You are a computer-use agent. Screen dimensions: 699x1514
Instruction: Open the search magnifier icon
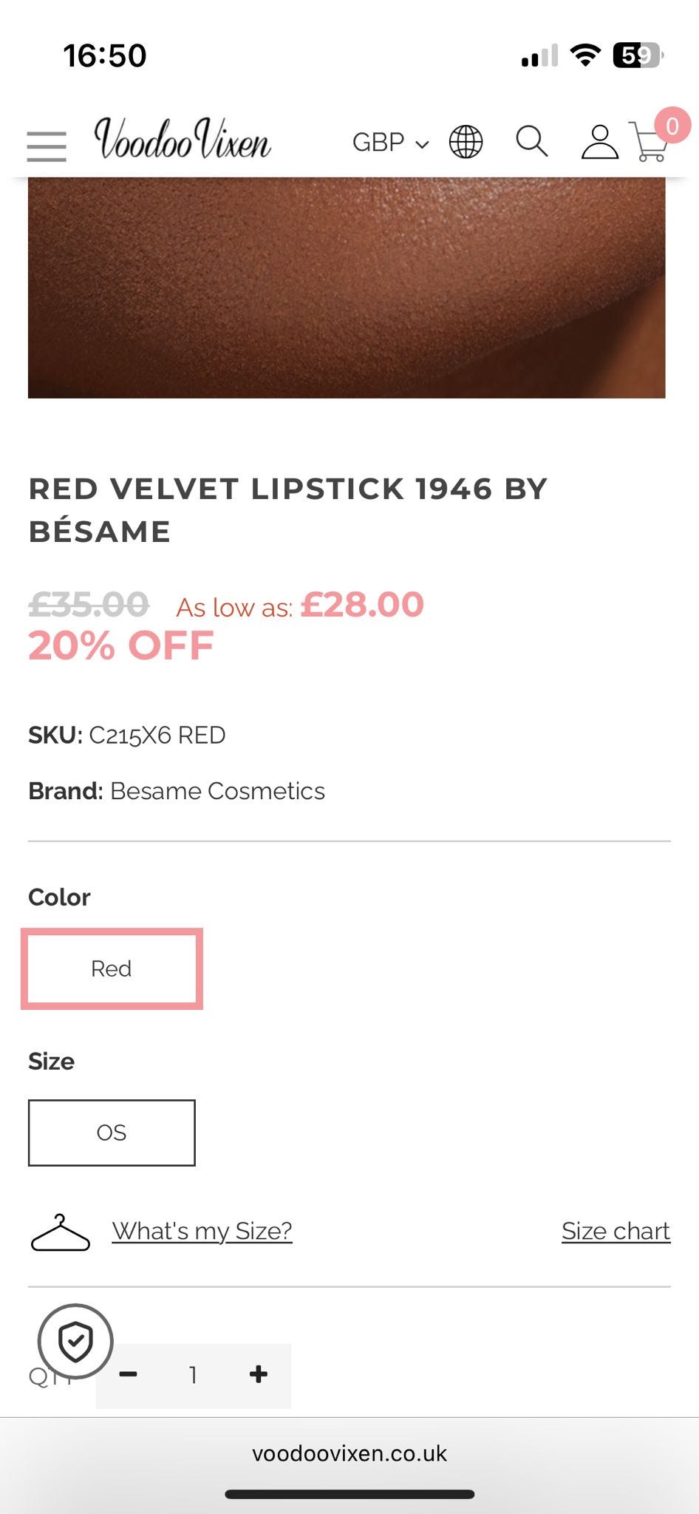point(531,140)
